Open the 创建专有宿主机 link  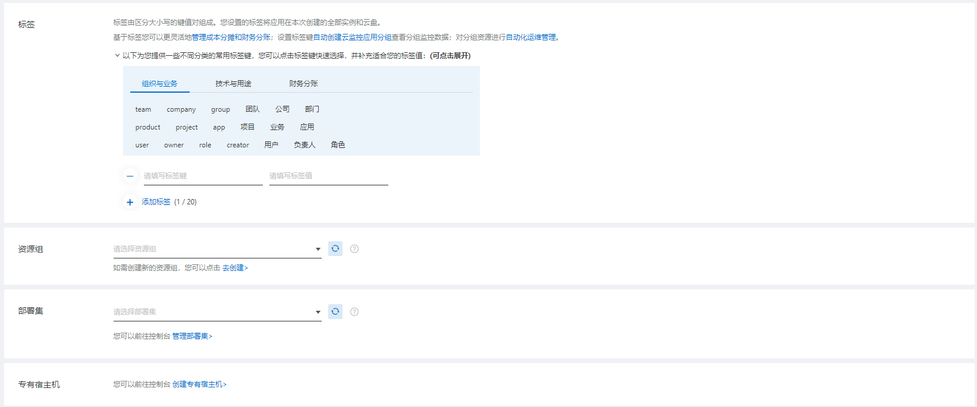click(199, 384)
